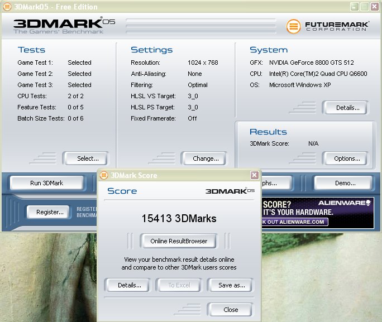Click the HLSL PS Target value 3_0

(x=193, y=107)
